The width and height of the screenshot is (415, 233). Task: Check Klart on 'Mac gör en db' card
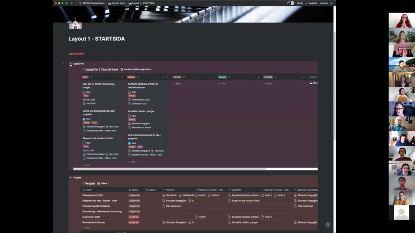84,92
